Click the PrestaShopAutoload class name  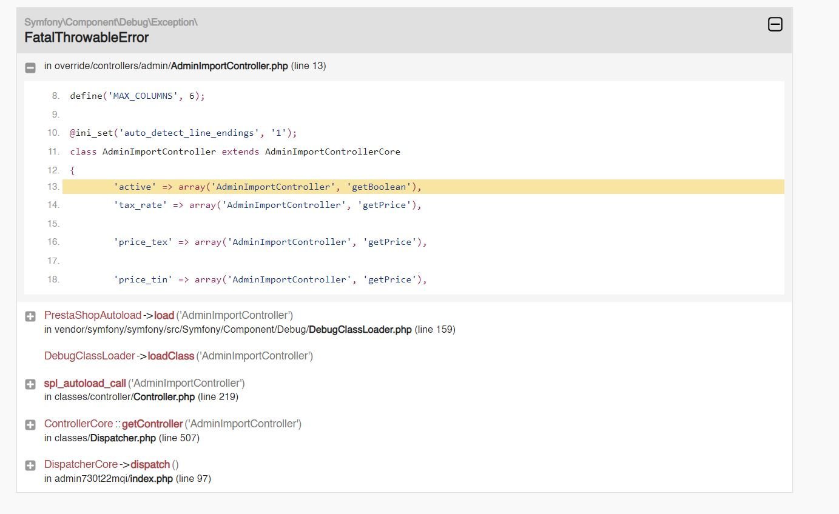(x=93, y=315)
